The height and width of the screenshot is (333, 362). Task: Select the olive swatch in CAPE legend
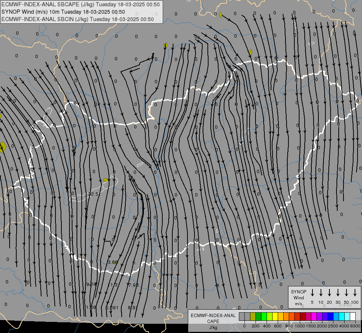pyautogui.click(x=253, y=316)
